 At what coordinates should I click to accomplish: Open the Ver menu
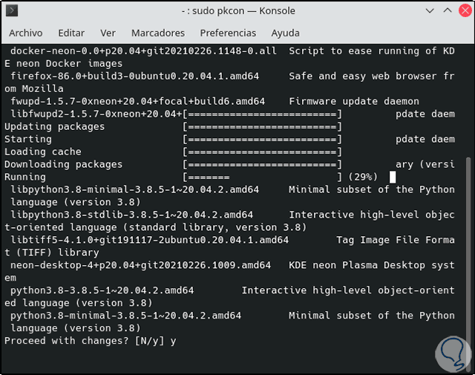pos(108,33)
